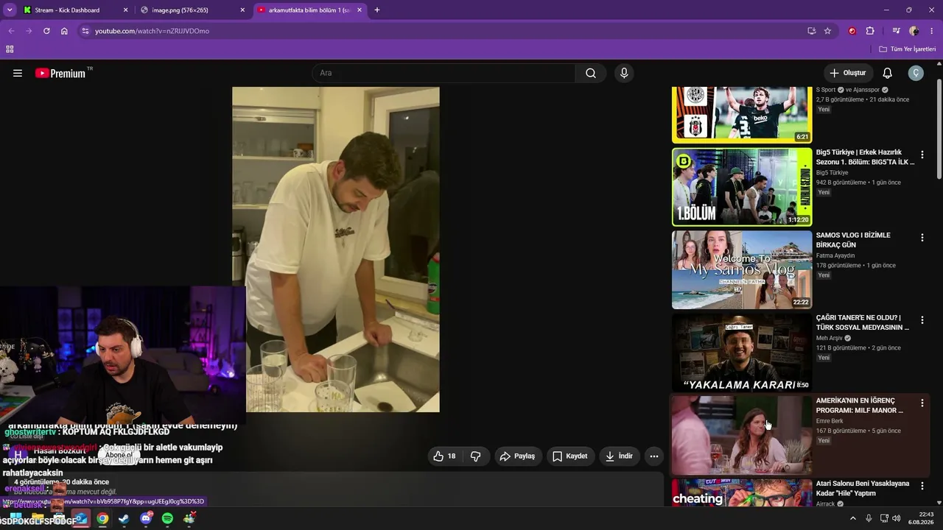Open the Chrome apps grid shortcut

coord(10,49)
